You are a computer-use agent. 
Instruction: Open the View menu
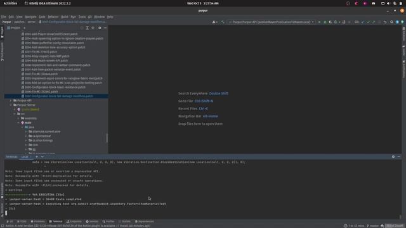pyautogui.click(x=20, y=17)
